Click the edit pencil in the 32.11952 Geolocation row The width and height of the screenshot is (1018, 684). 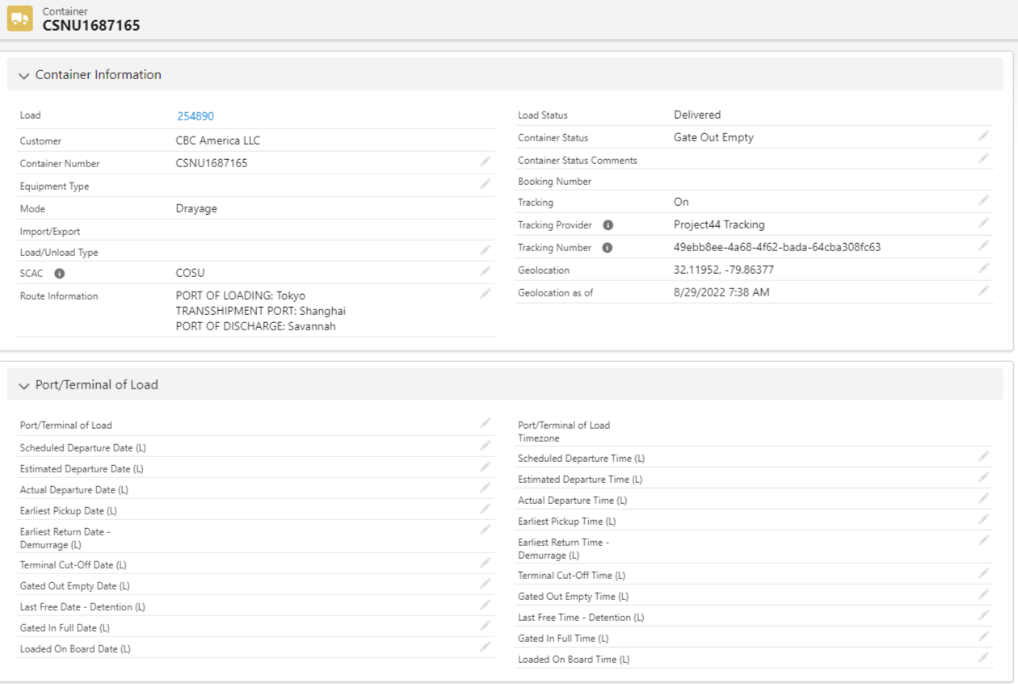[x=983, y=268]
